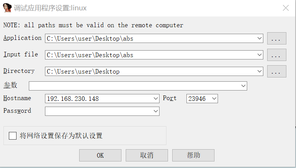Confirm settings with the OK button
The image size is (296, 168).
point(100,155)
